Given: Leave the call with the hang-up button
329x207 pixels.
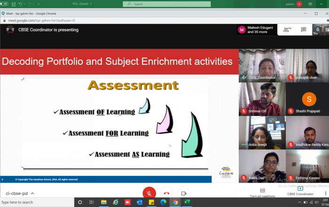Looking at the screenshot, I should click(166, 193).
